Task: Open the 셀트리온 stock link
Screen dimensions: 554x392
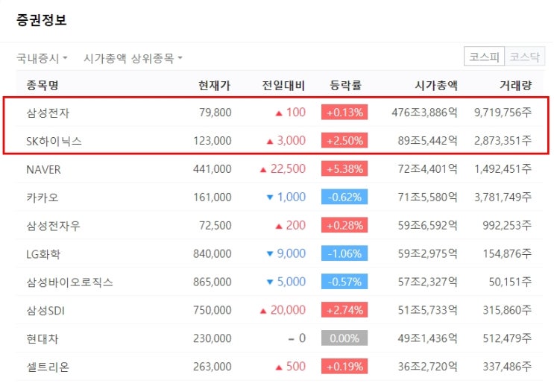Action: point(48,367)
